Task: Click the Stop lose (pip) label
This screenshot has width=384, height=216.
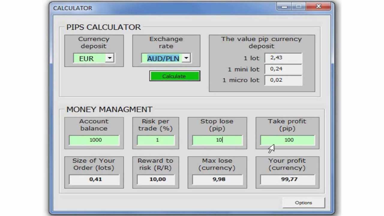Action: point(217,125)
